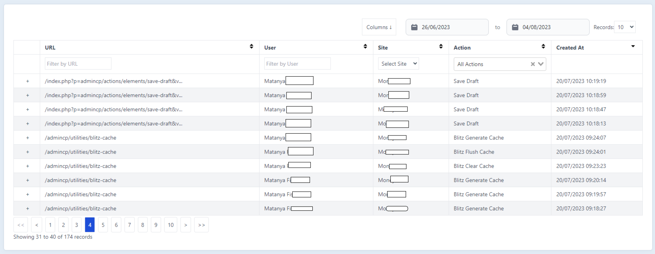Focus the Filter by User field
655x254 pixels.
[297, 64]
